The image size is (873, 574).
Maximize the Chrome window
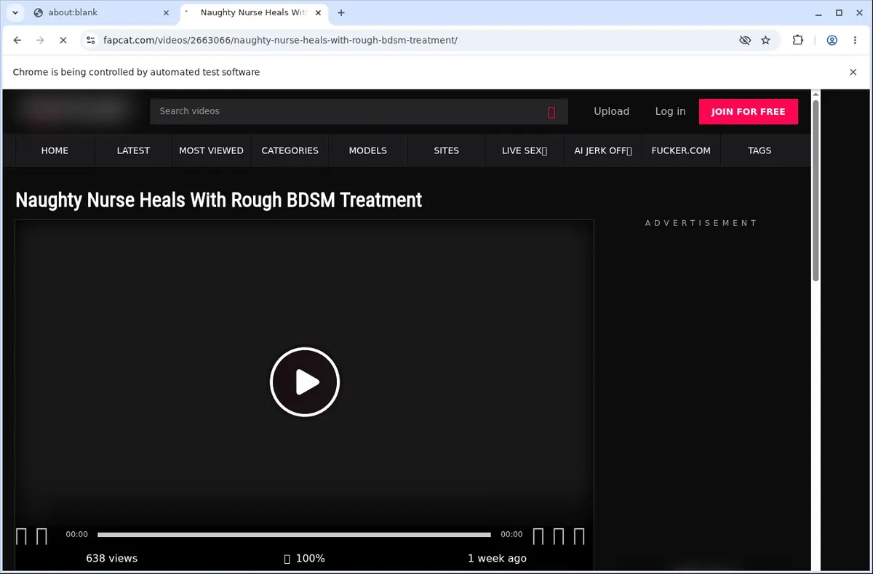839,12
